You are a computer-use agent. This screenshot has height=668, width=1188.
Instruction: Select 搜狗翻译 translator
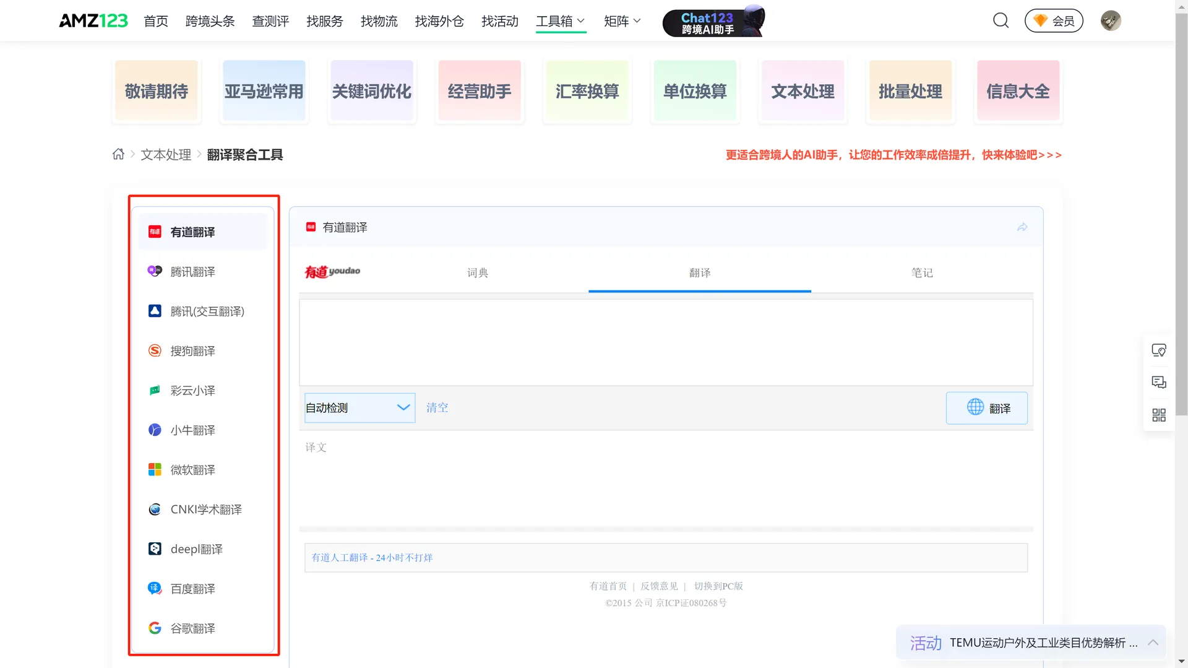pos(202,350)
